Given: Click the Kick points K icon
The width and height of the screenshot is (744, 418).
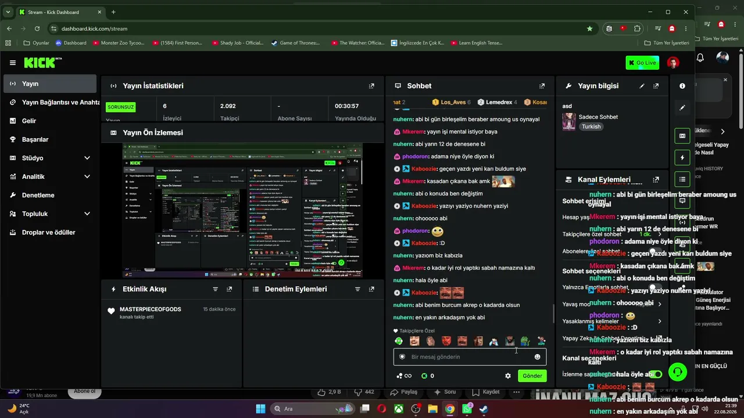Looking at the screenshot, I should point(424,376).
